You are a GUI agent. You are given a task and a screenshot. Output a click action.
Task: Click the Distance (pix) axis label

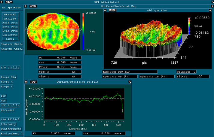[78, 129]
